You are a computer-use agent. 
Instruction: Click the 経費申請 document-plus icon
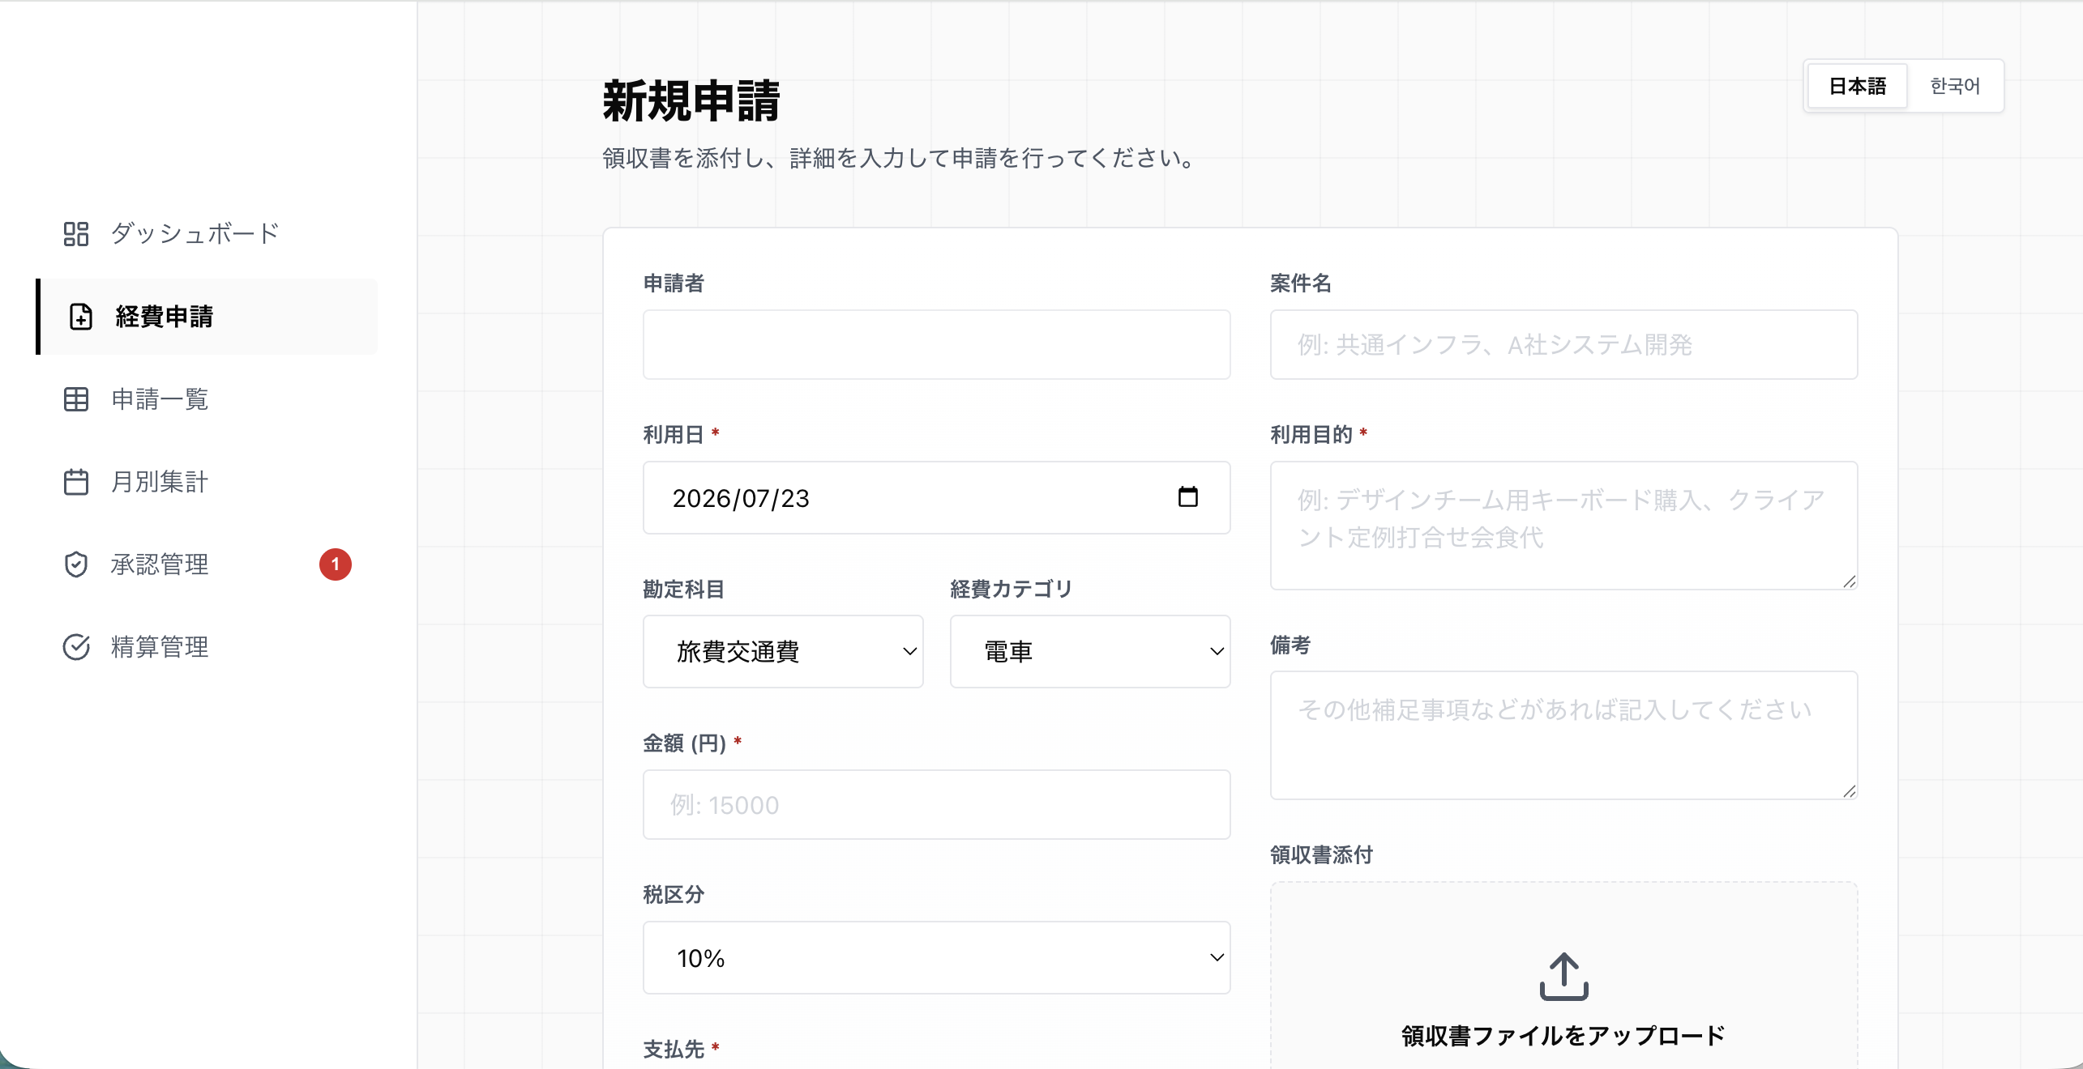pos(81,317)
